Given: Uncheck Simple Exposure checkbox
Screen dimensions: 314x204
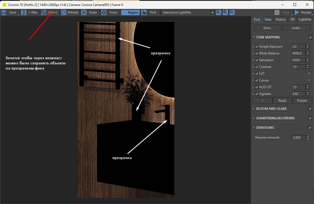Looking at the screenshot, I should (257, 47).
